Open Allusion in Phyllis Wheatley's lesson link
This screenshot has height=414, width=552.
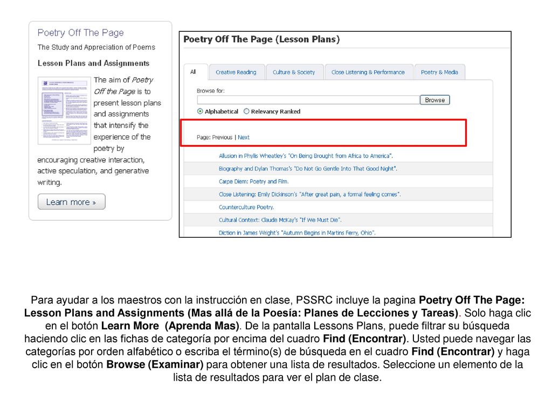[x=306, y=156]
